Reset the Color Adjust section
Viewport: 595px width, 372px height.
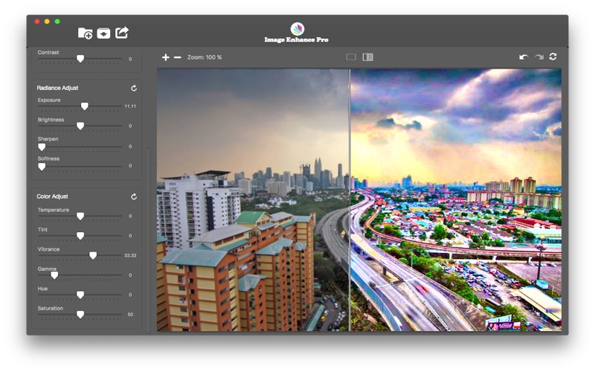pos(134,196)
